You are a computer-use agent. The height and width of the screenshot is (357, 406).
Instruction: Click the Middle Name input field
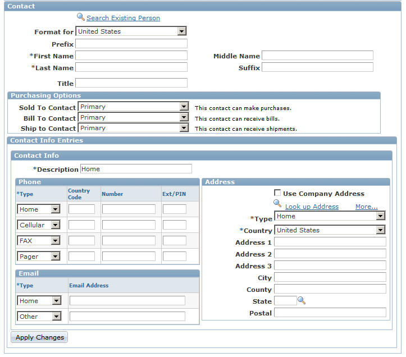[317, 56]
